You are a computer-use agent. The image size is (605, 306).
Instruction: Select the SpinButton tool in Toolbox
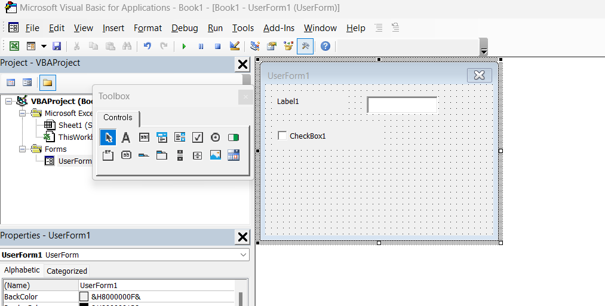pyautogui.click(x=198, y=155)
